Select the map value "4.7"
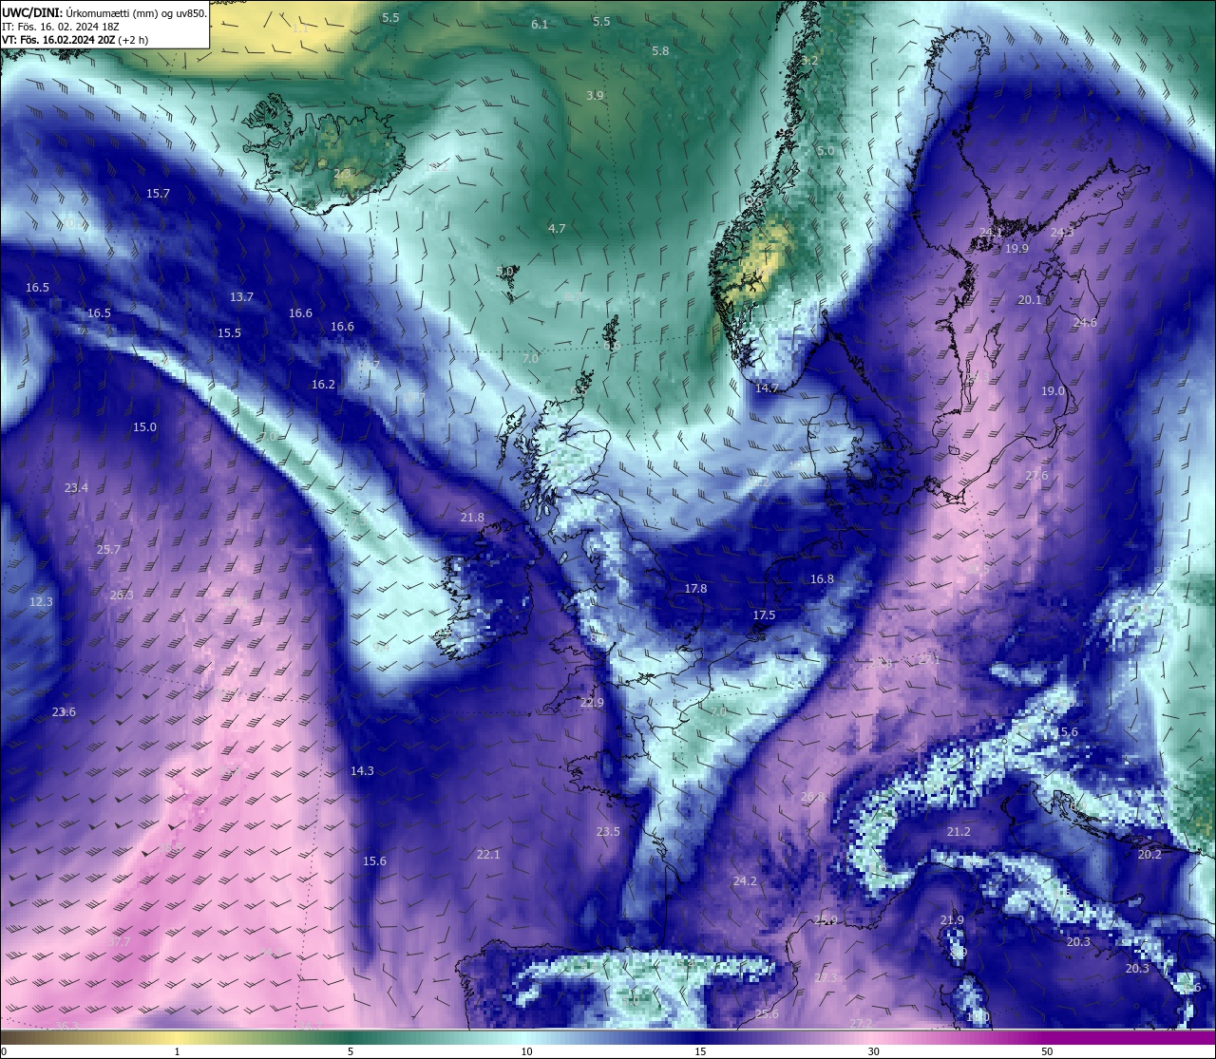Screen dimensions: 1216x1059 557,229
